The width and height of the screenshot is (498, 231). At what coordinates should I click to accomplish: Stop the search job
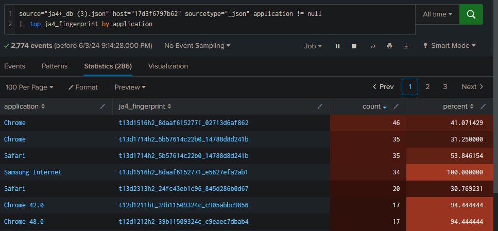tap(354, 46)
